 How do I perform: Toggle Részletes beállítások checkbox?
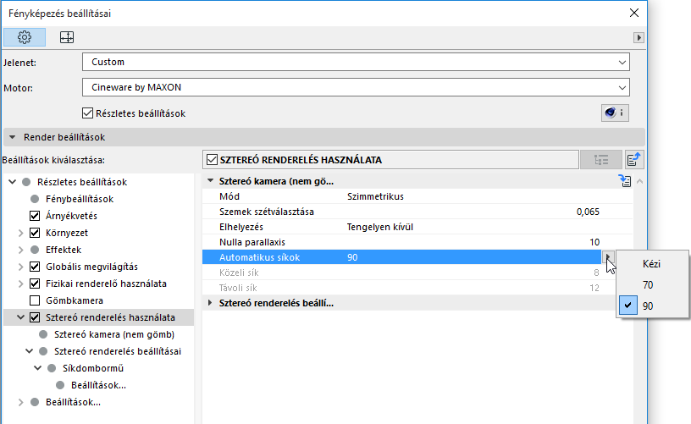(87, 113)
